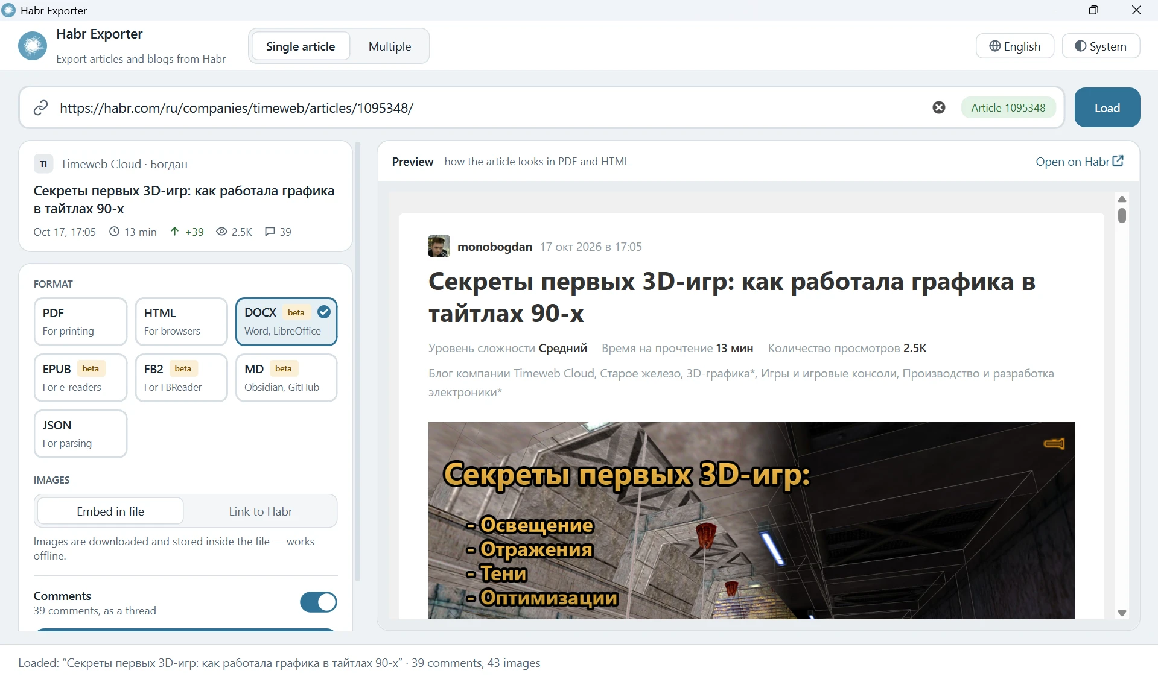Click the external link icon by Open on Habr
Viewport: 1158px width, 679px height.
1118,161
